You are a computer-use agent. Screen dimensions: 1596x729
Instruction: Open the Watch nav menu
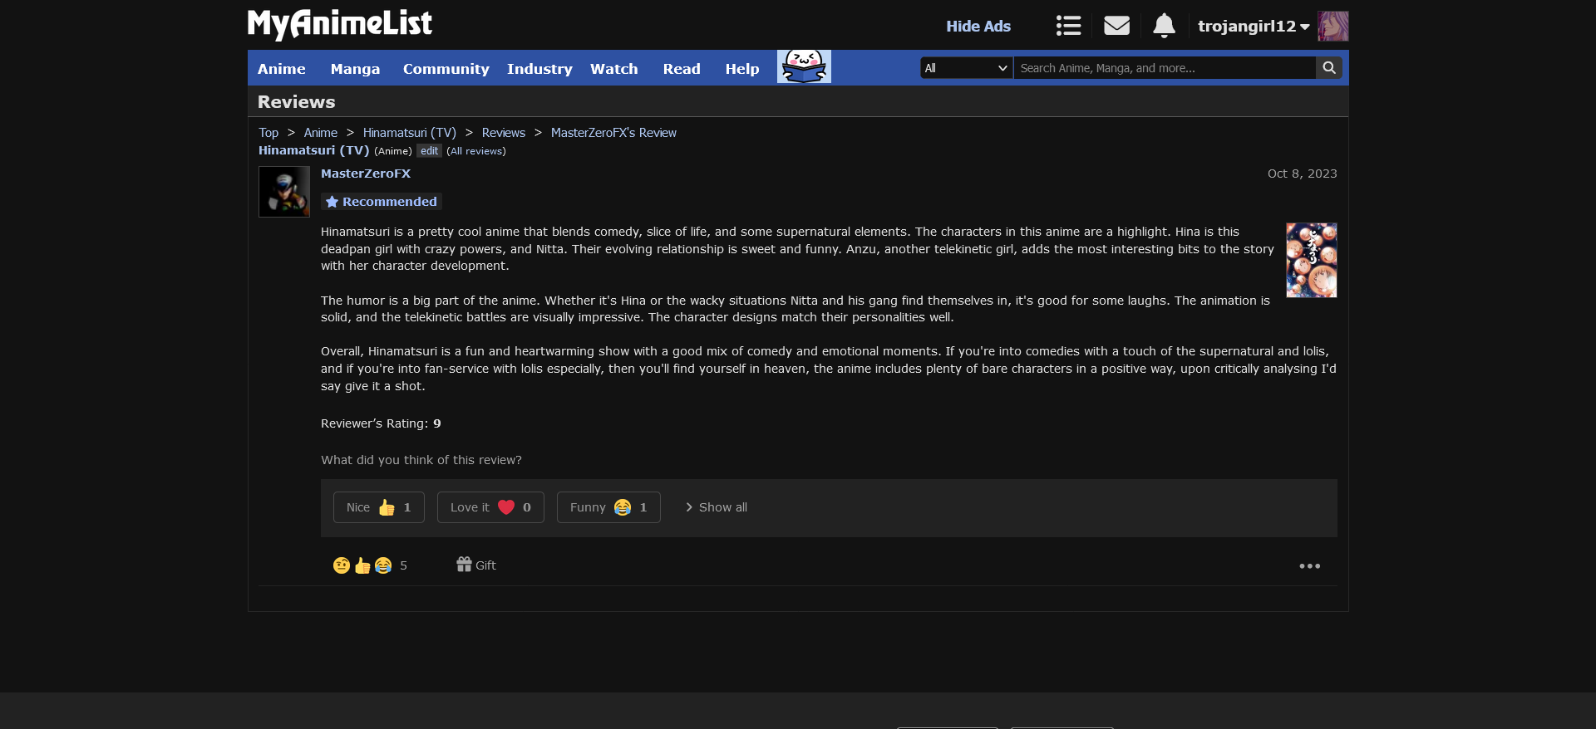(x=614, y=69)
